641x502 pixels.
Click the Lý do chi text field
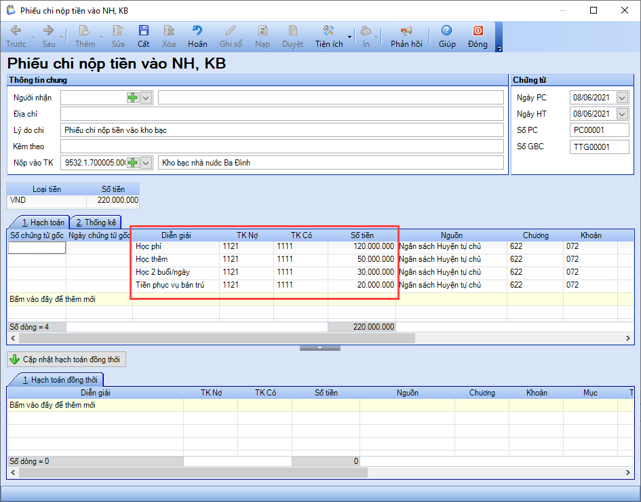pyautogui.click(x=281, y=130)
